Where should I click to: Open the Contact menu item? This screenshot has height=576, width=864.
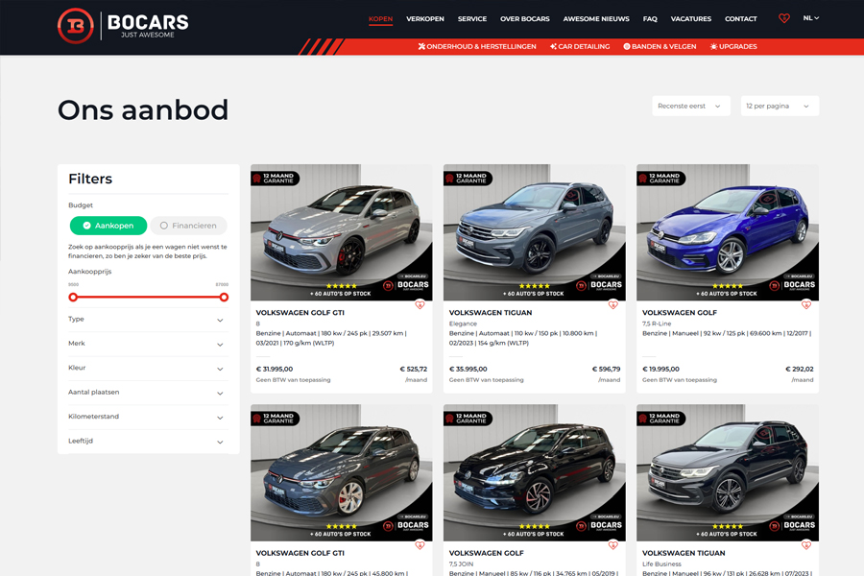tap(740, 19)
